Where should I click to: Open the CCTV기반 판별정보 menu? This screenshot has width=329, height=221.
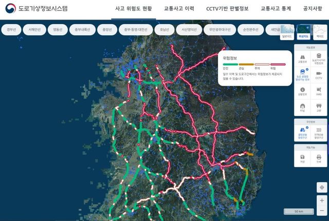pos(227,9)
